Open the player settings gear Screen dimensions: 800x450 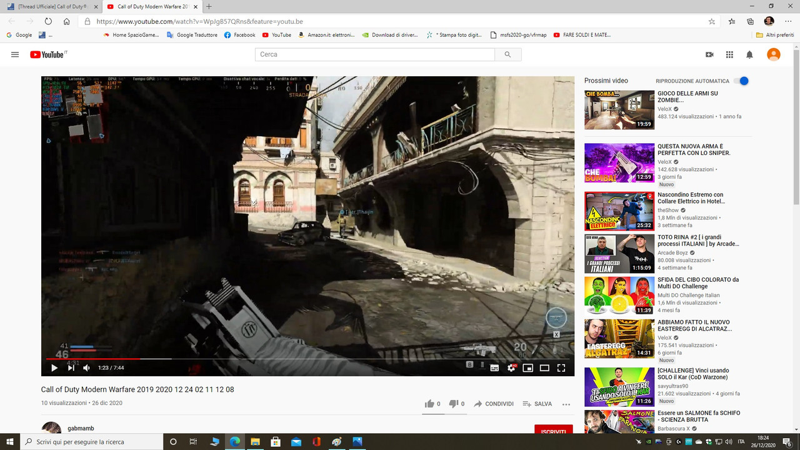[x=512, y=367]
